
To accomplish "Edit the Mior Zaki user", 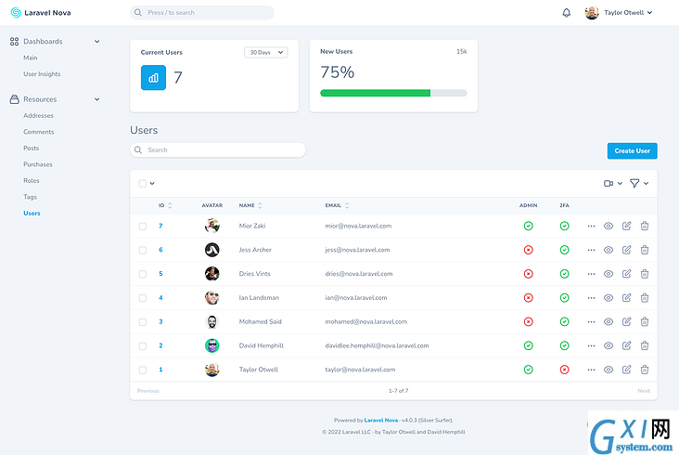I will 627,226.
